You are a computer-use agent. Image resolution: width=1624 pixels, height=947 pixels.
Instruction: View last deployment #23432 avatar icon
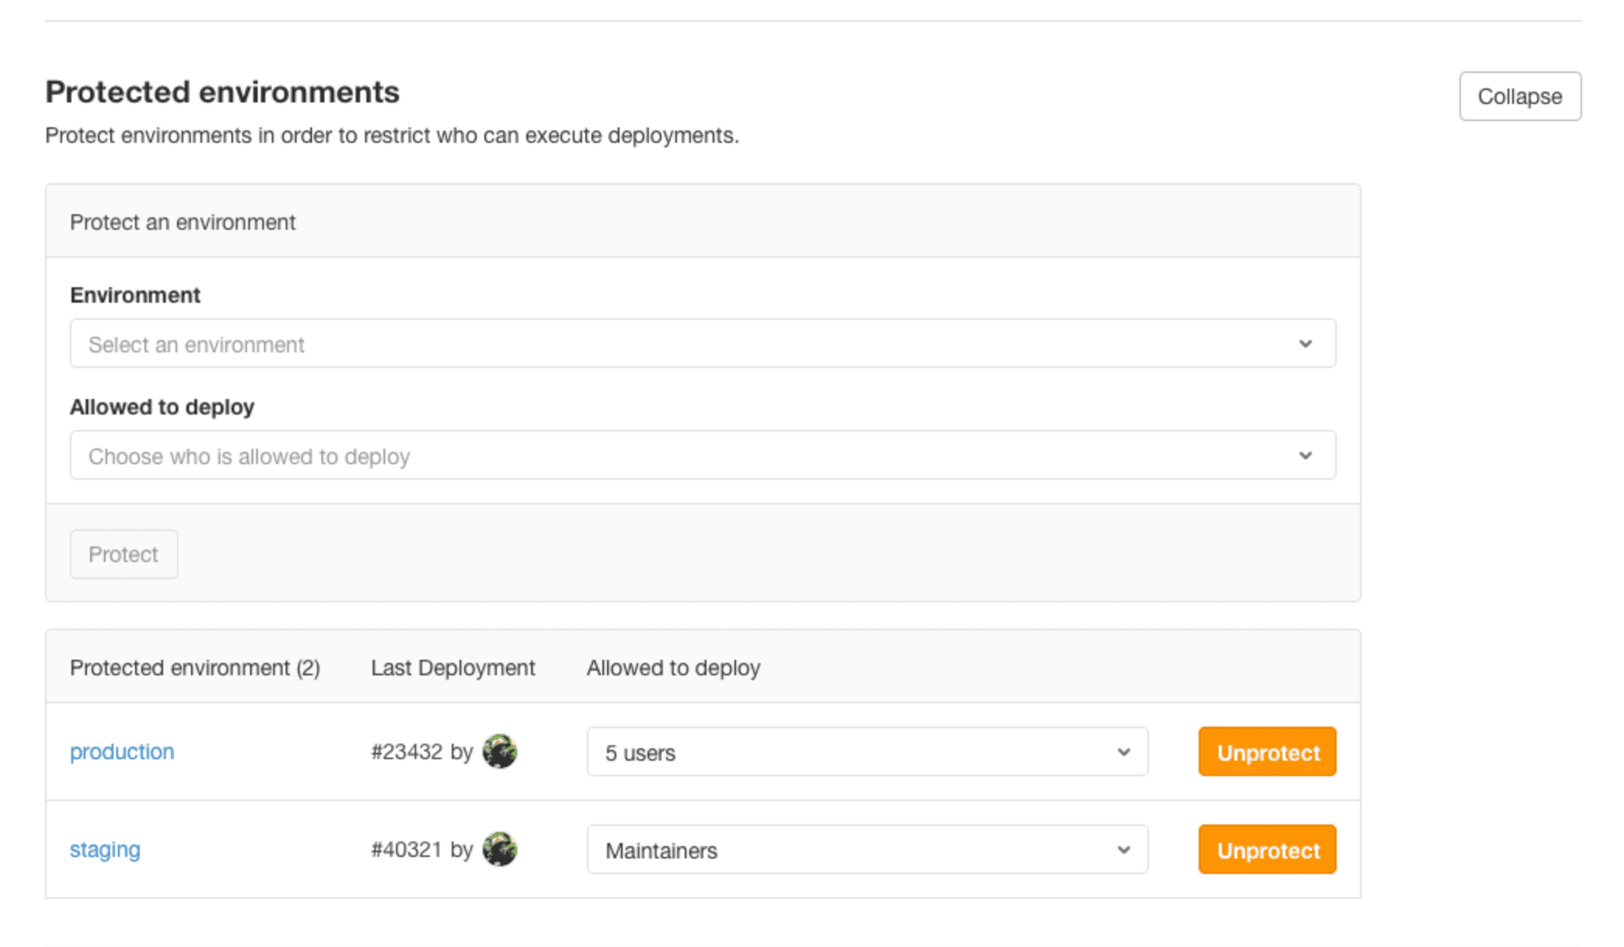click(501, 752)
